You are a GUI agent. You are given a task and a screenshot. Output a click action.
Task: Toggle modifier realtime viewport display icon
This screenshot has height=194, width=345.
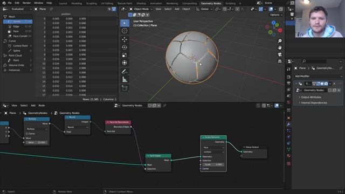tap(322, 84)
